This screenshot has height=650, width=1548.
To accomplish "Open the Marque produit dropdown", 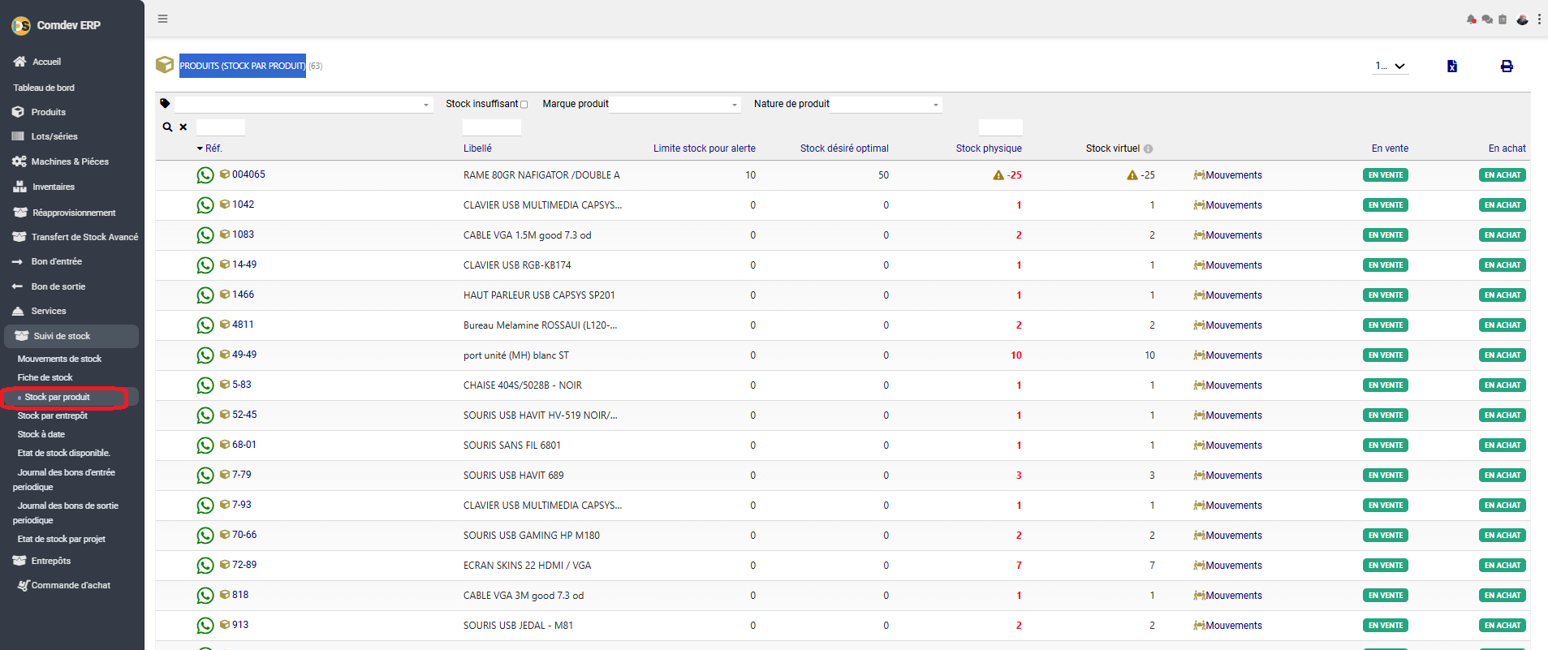I will click(x=675, y=105).
